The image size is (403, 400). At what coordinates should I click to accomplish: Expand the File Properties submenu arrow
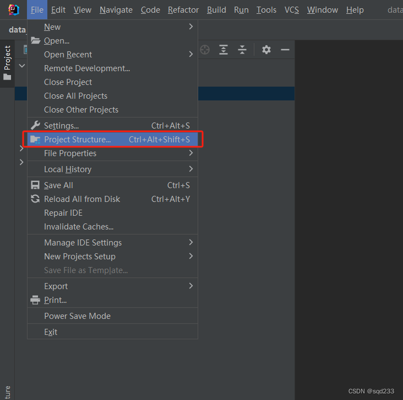190,153
